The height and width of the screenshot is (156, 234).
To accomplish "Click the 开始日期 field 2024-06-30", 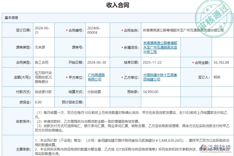I will [96, 62].
